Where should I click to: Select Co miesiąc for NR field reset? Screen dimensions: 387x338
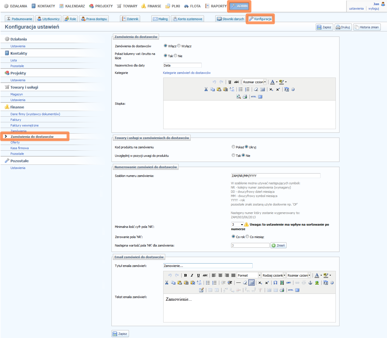(247, 237)
